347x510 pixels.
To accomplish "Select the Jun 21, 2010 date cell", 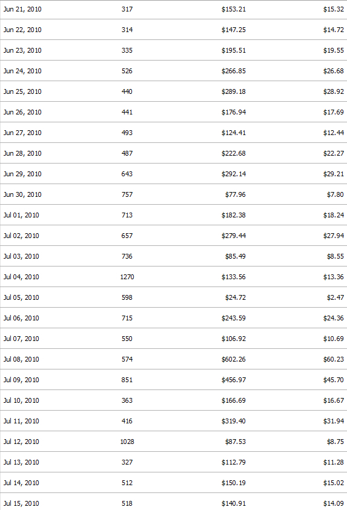I will click(22, 10).
